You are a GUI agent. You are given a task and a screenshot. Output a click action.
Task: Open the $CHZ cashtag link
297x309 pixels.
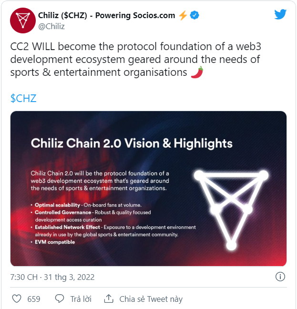point(23,98)
